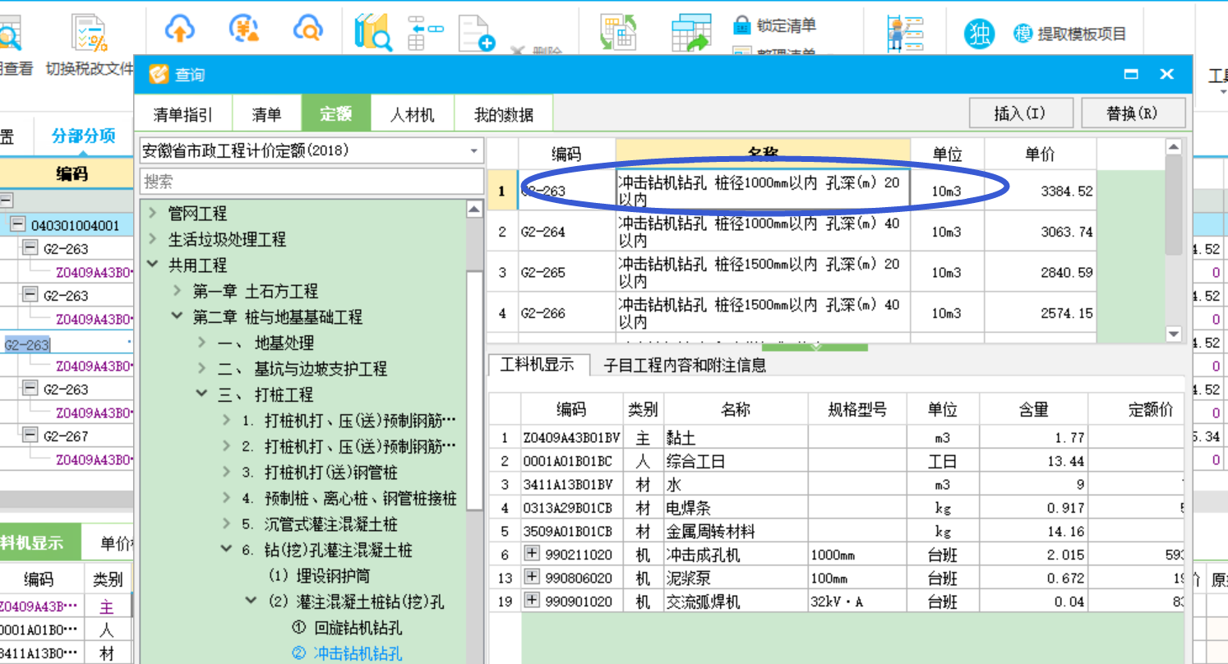Select the 工料机显示 tab in dialog

[x=538, y=365]
